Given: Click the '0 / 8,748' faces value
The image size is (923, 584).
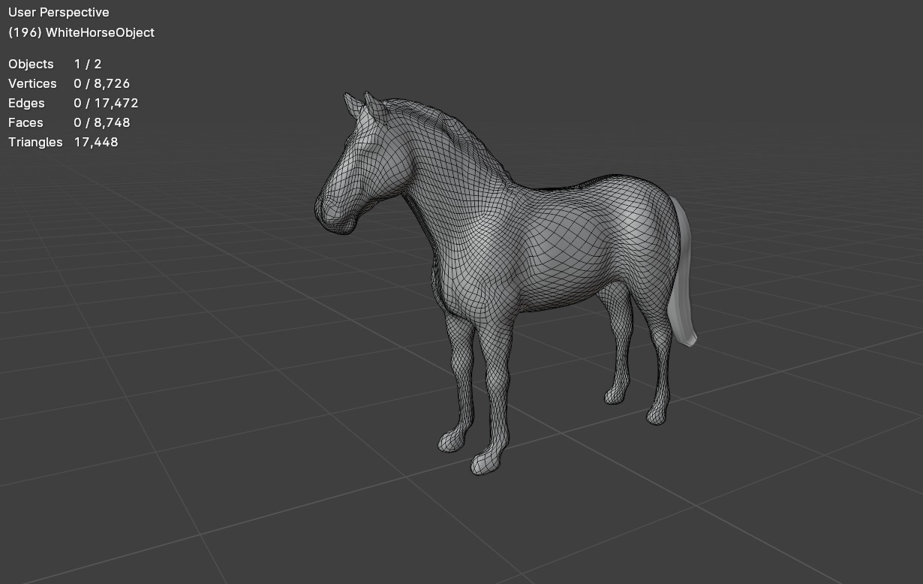Looking at the screenshot, I should (102, 122).
